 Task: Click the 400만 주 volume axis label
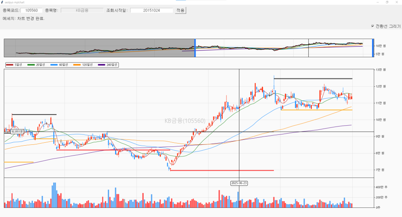point(382,187)
